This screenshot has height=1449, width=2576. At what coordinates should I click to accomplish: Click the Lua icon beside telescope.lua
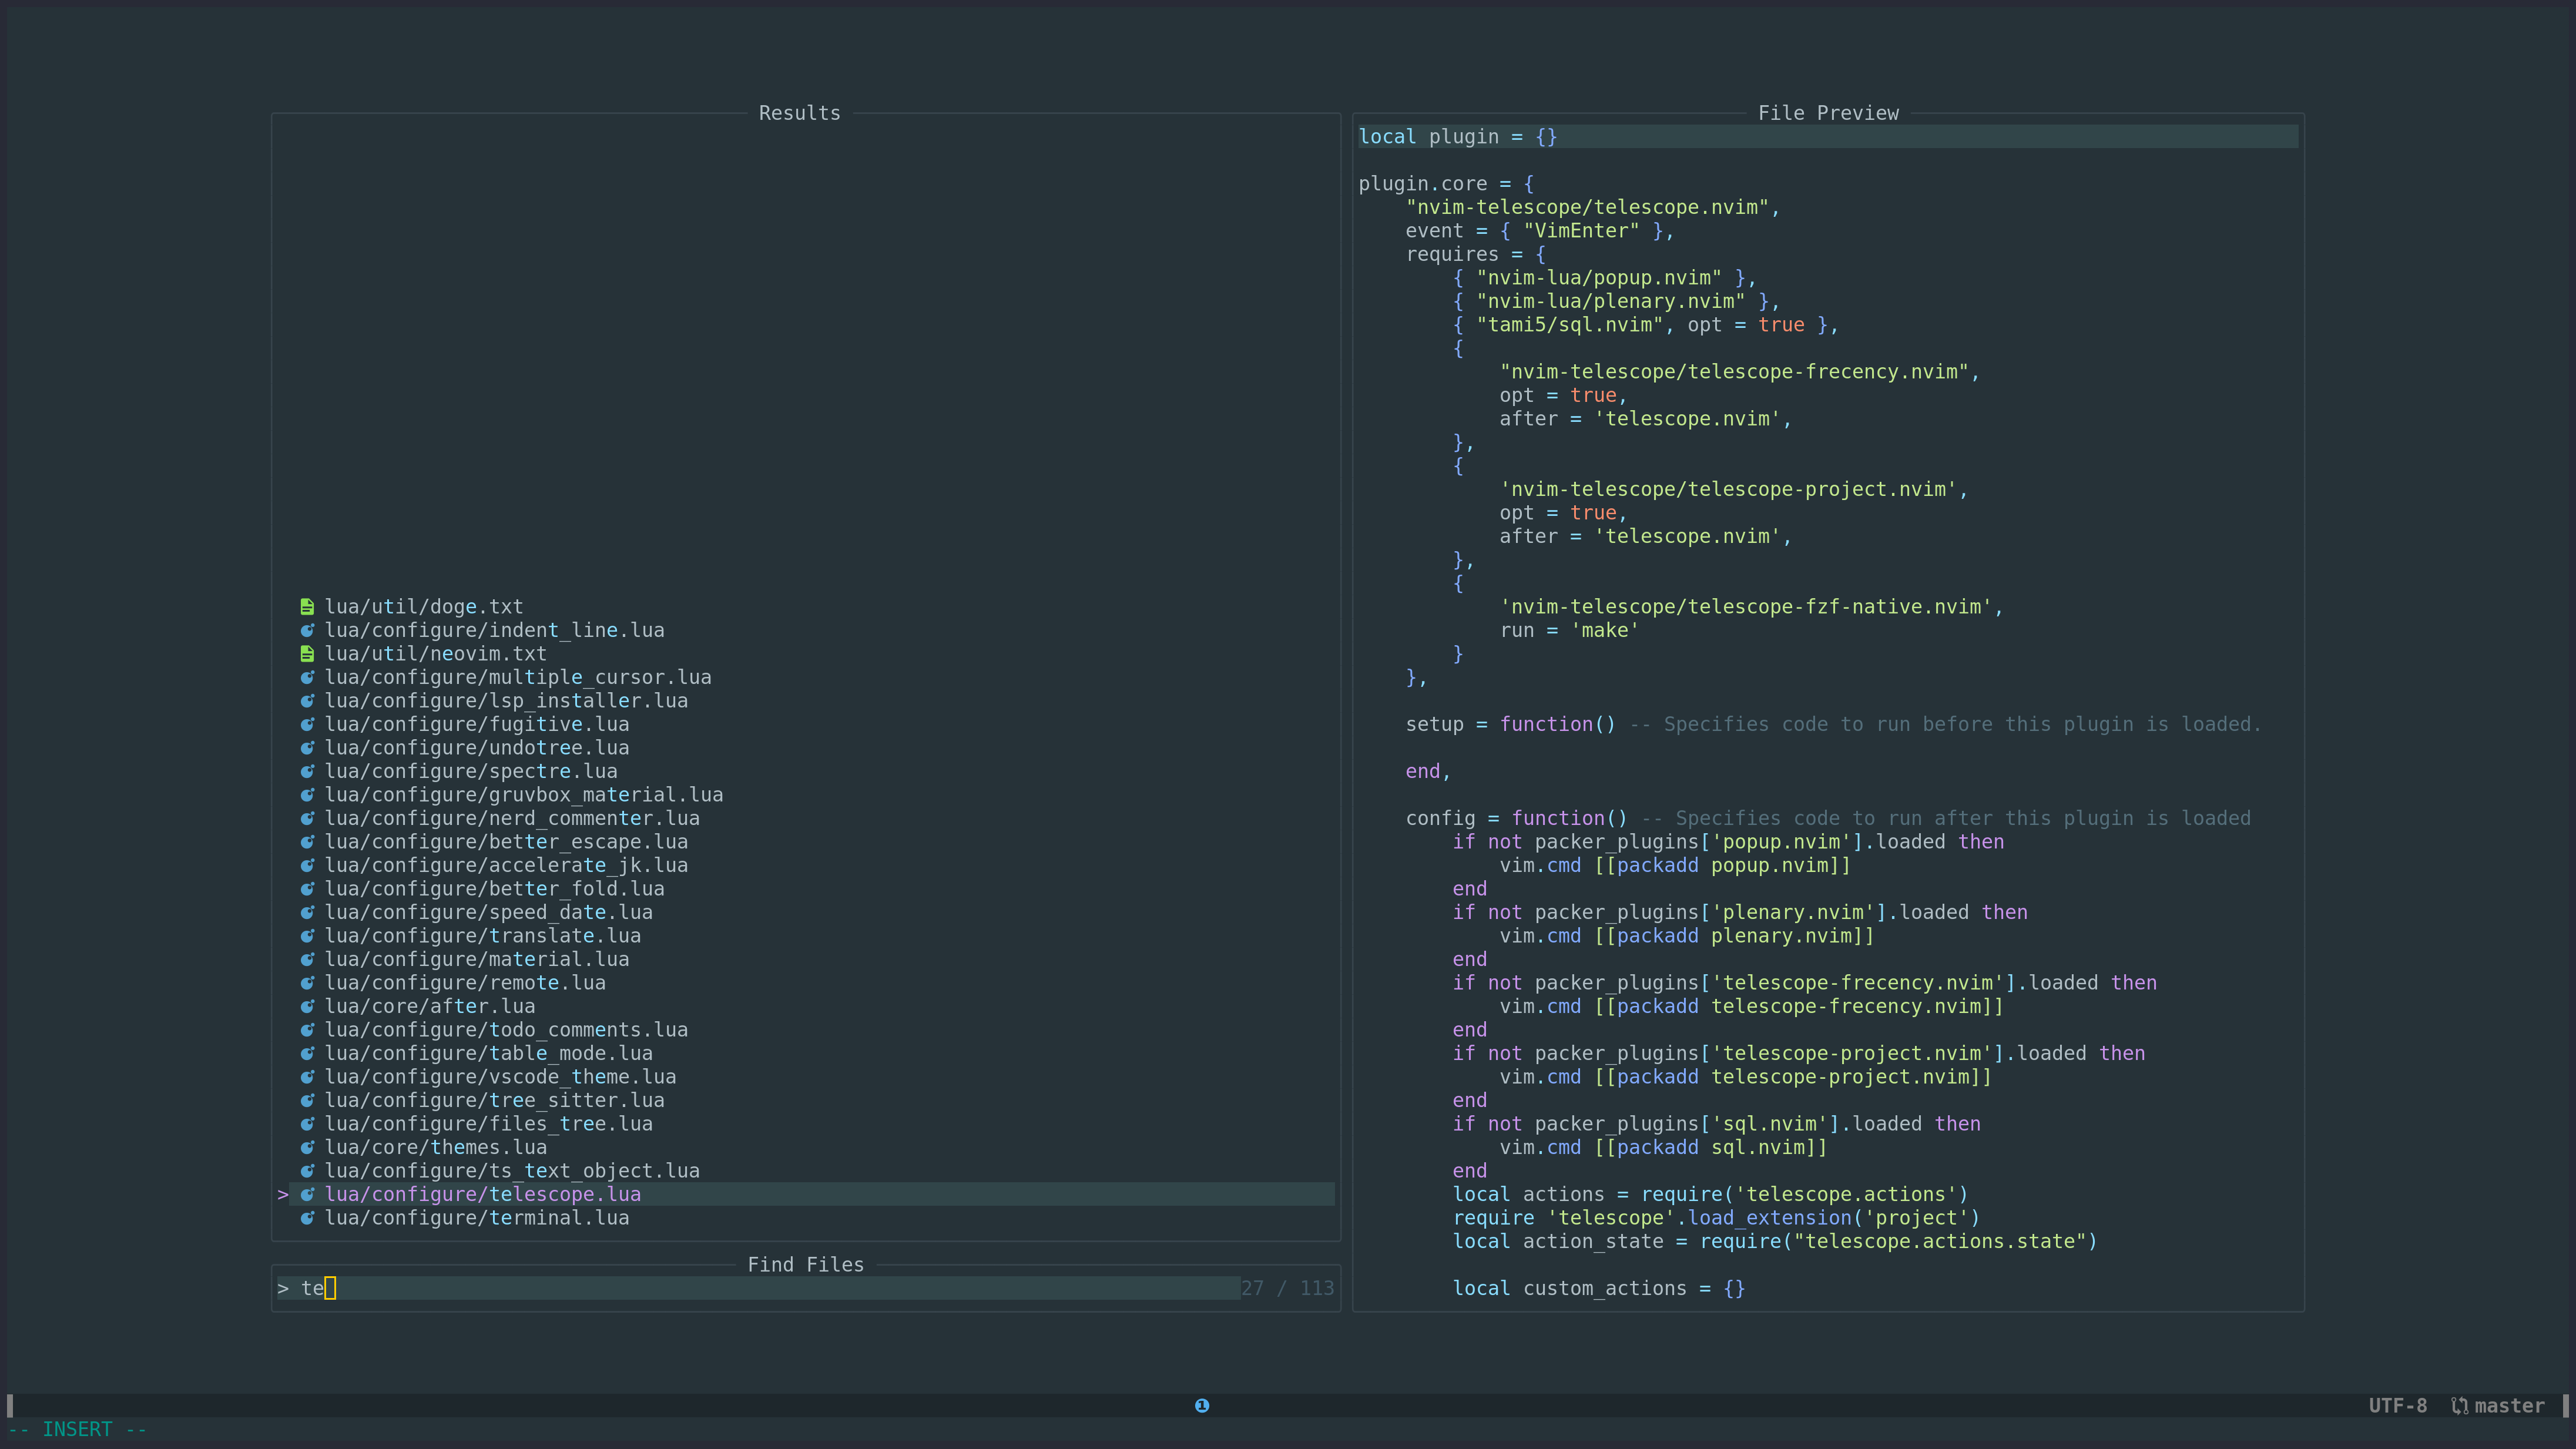tap(308, 1194)
